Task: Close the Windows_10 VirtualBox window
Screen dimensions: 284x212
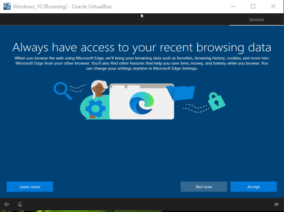Action: point(273,6)
